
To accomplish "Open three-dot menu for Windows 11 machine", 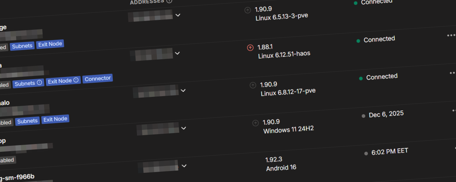I will [454, 110].
